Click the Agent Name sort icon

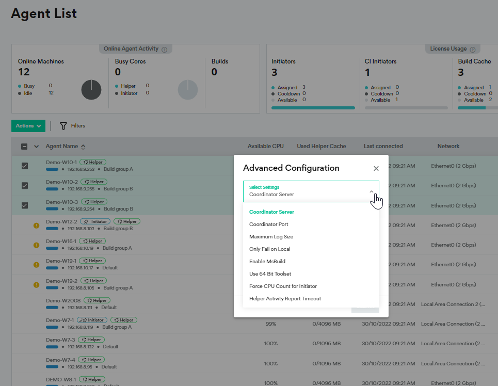[84, 147]
